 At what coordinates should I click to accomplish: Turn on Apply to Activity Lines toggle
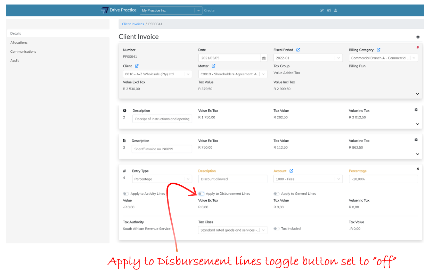click(126, 194)
